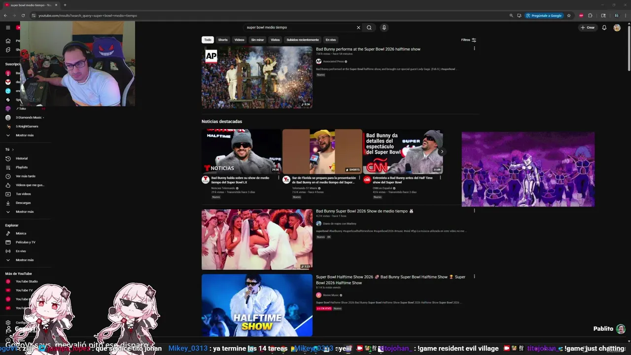Screen dimensions: 631x355
Task: Go back in browser history
Action: (x=6, y=15)
